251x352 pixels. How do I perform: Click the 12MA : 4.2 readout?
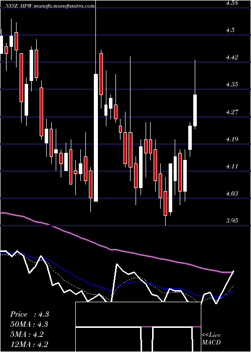coord(29,344)
